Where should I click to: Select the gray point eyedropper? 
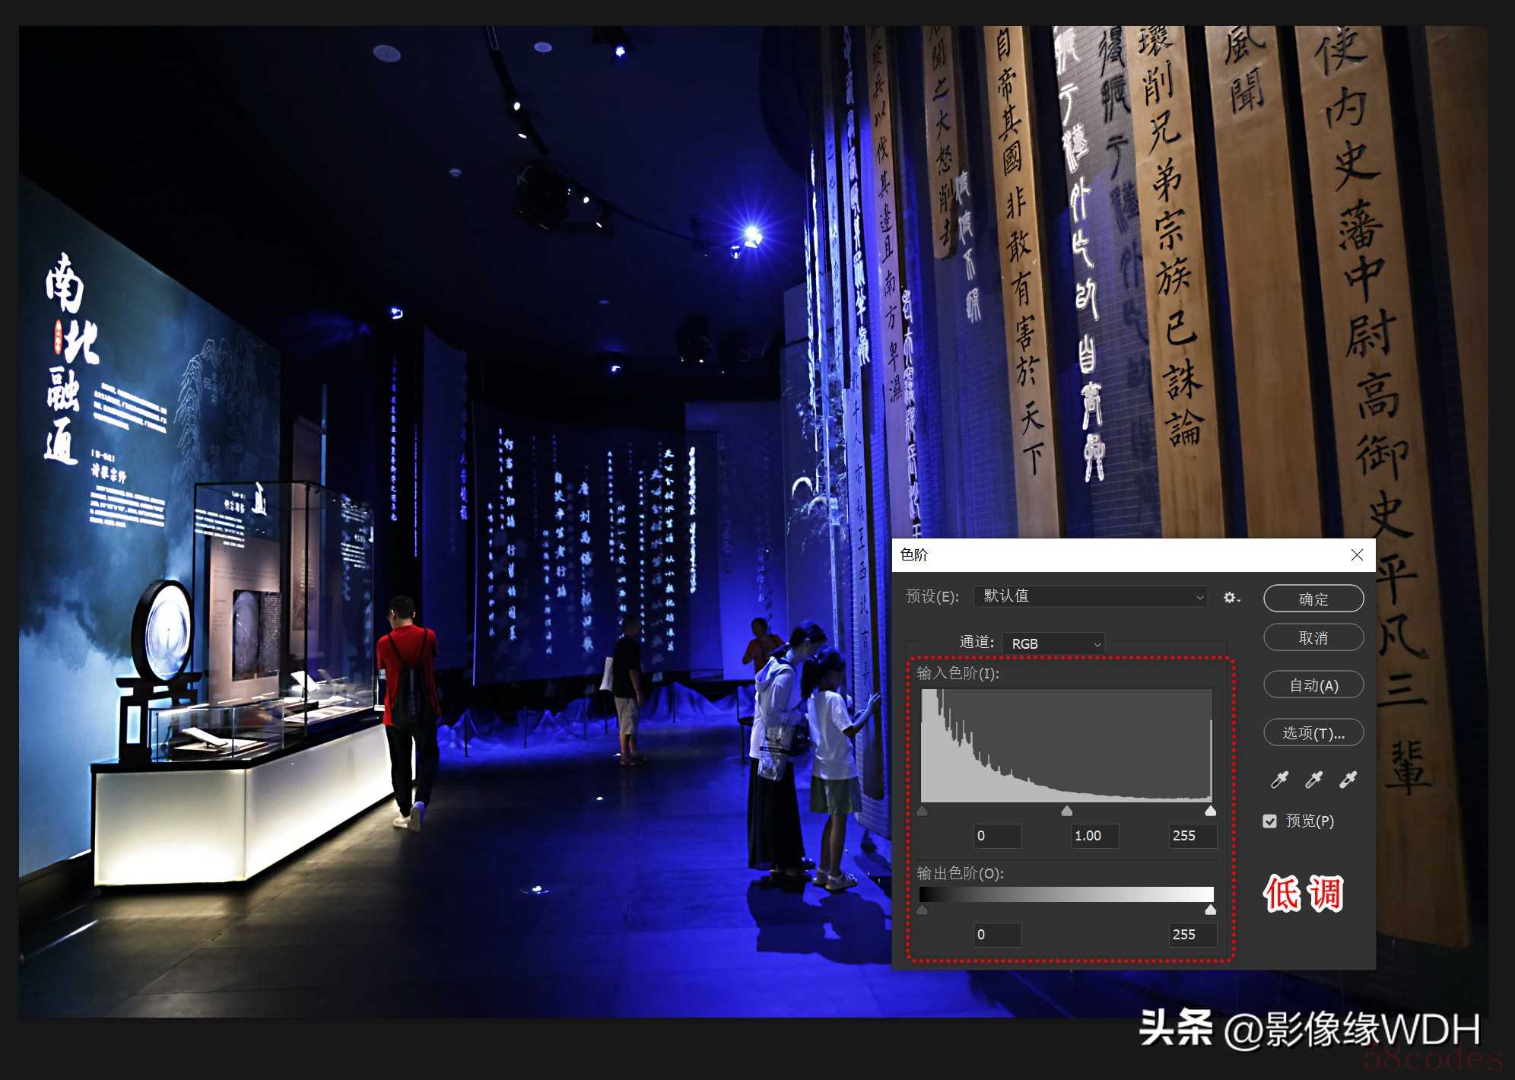[1313, 780]
